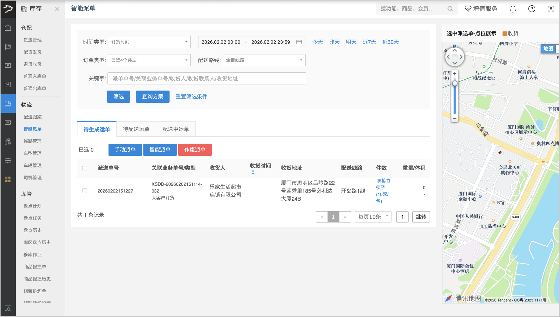
Task: Click the map zoom out minus button
Action: [x=455, y=119]
